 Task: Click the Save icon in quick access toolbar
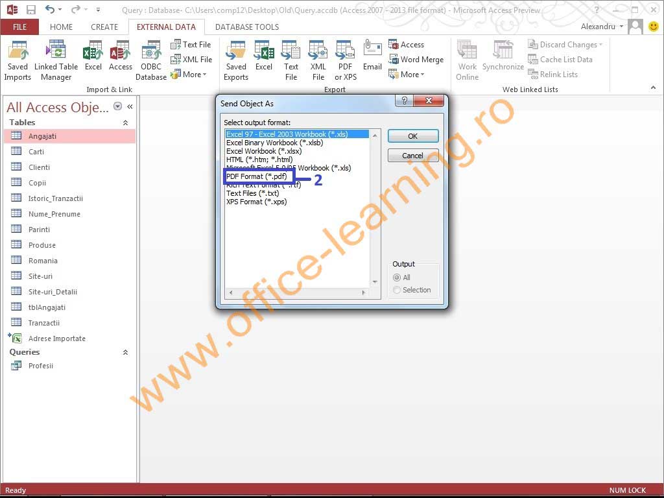click(x=31, y=9)
